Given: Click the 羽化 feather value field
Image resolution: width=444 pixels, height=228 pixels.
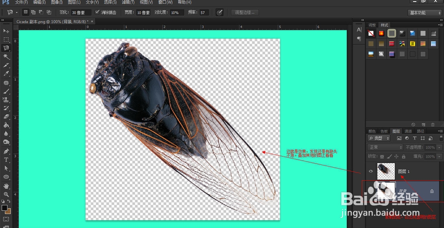Looking at the screenshot, I should tap(81, 12).
